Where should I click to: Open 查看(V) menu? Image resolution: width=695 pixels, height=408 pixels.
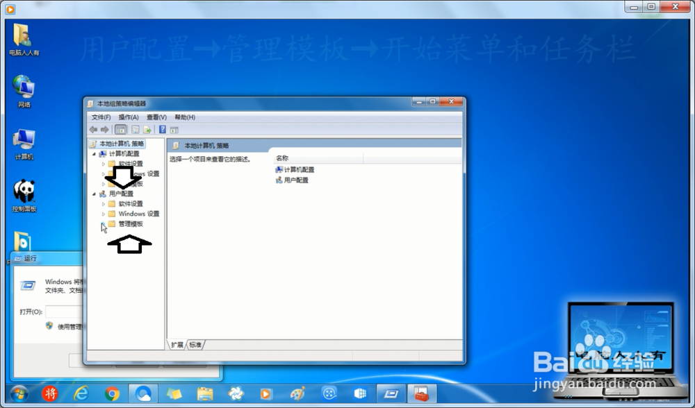tap(156, 117)
